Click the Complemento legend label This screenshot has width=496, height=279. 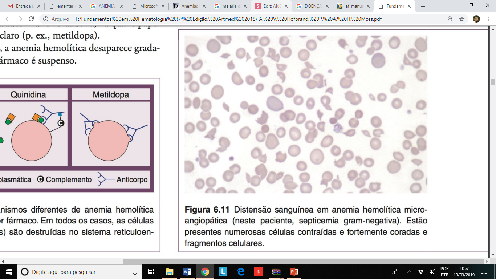(x=69, y=179)
